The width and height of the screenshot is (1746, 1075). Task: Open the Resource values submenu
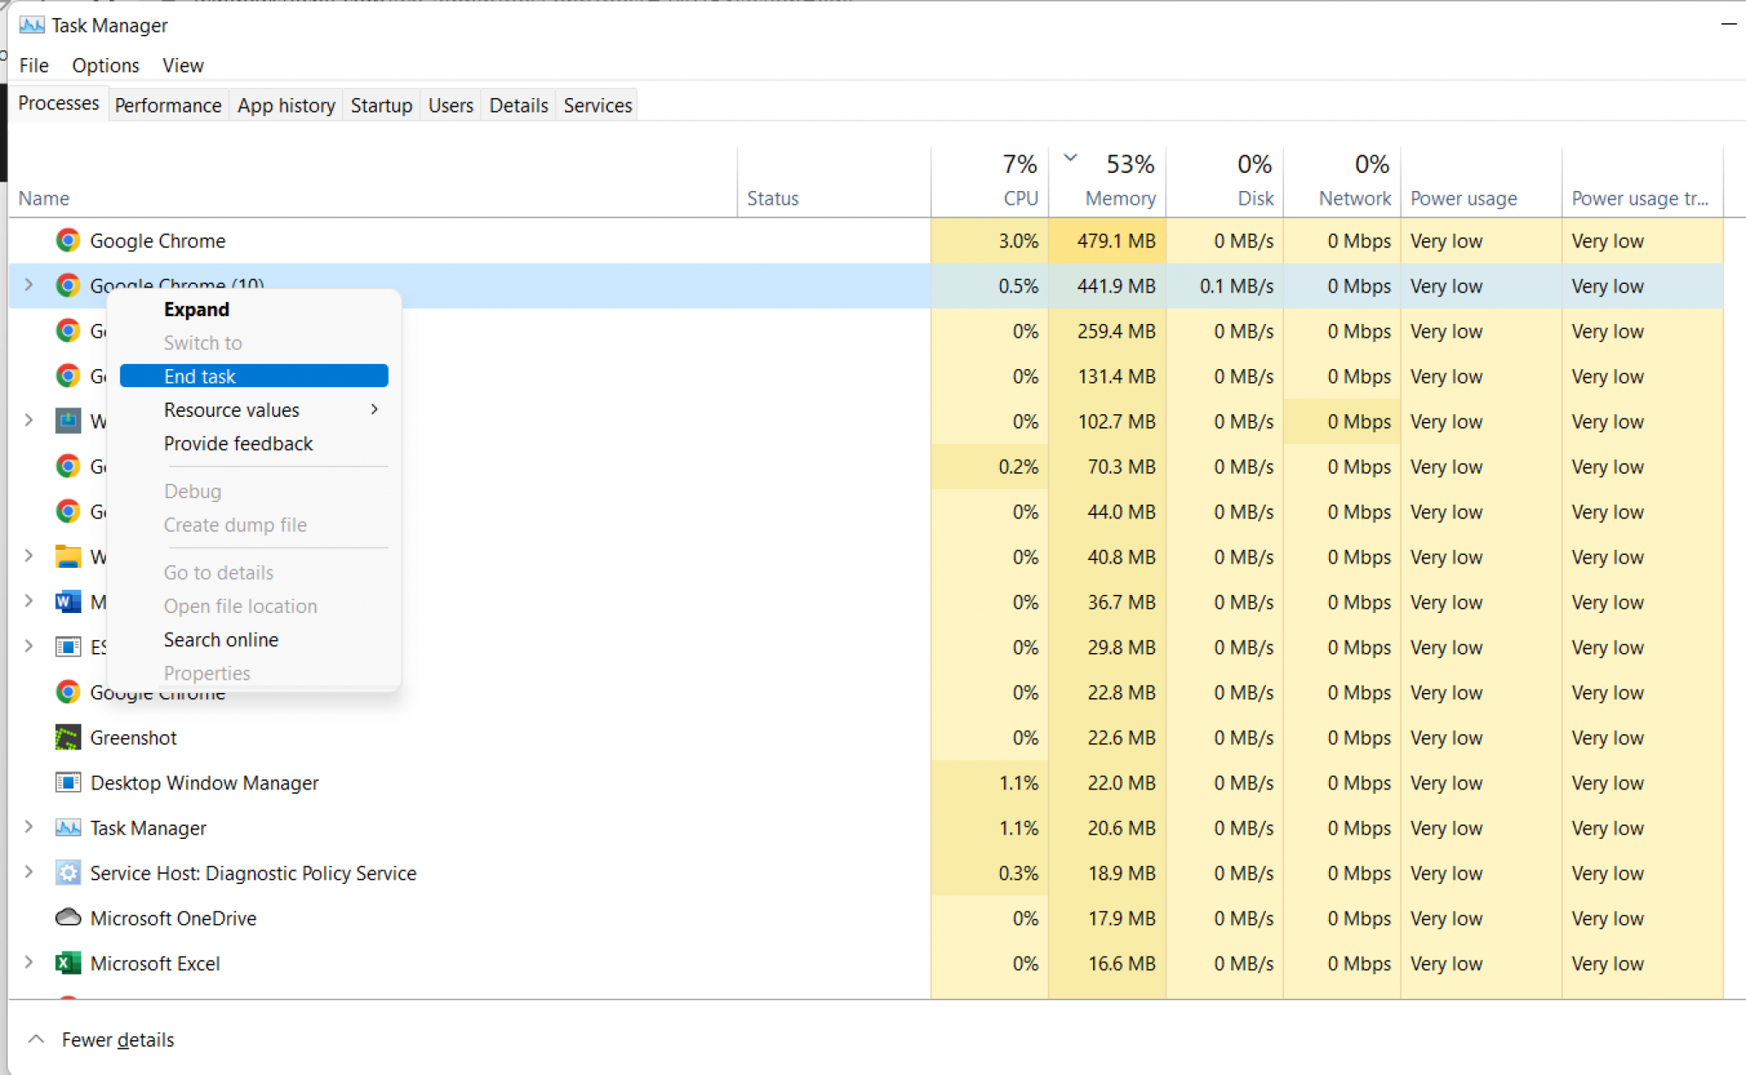coord(232,409)
